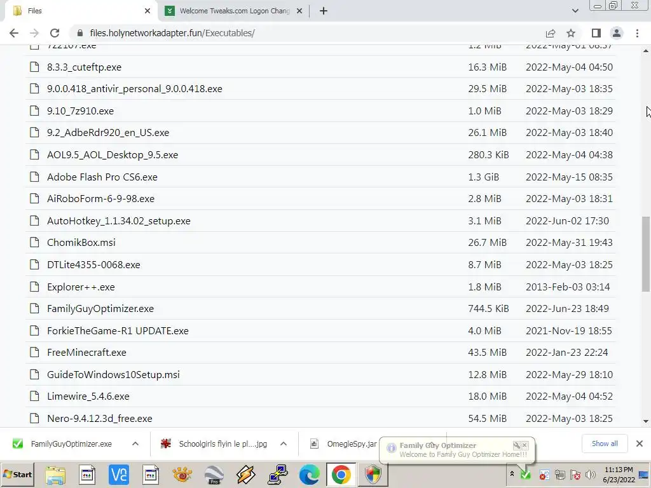651x488 pixels.
Task: Click the forward navigation arrow
Action: 34,33
